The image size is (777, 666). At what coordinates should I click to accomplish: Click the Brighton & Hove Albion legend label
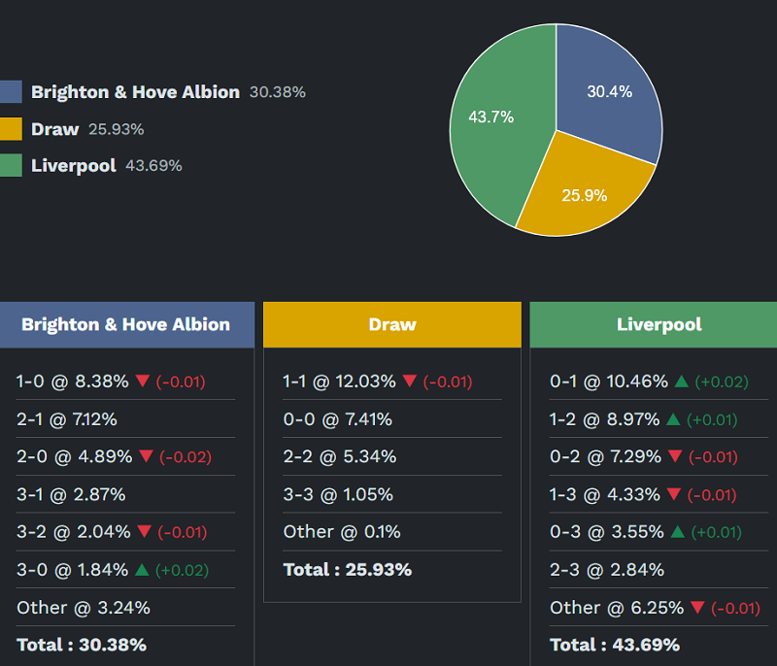tap(135, 92)
